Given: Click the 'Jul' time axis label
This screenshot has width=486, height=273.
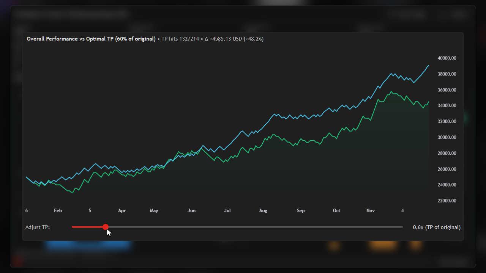Looking at the screenshot, I should pyautogui.click(x=227, y=210).
